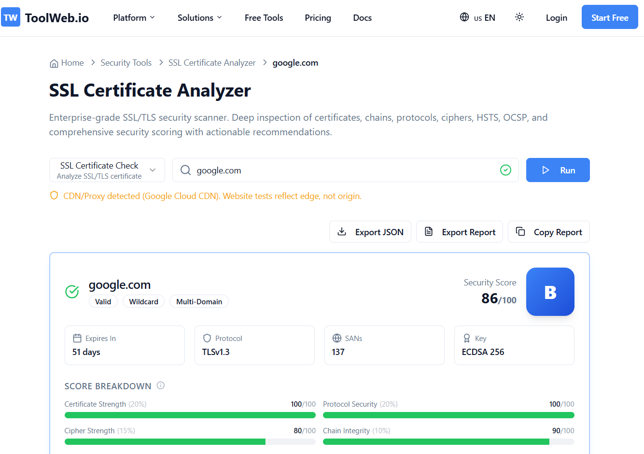Click the shield icon in Protocol card

207,338
